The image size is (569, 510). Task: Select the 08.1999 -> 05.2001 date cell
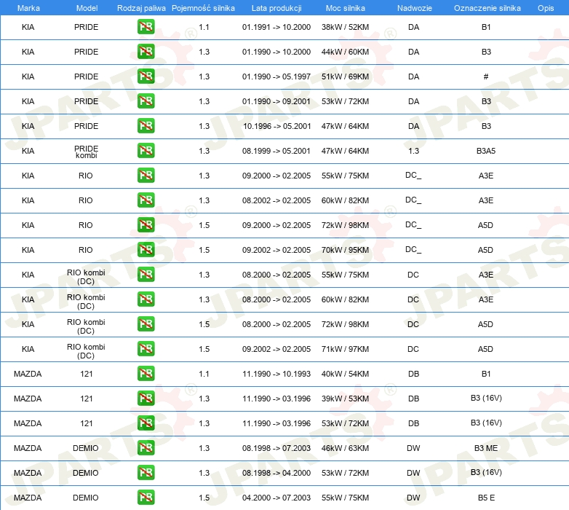(276, 151)
